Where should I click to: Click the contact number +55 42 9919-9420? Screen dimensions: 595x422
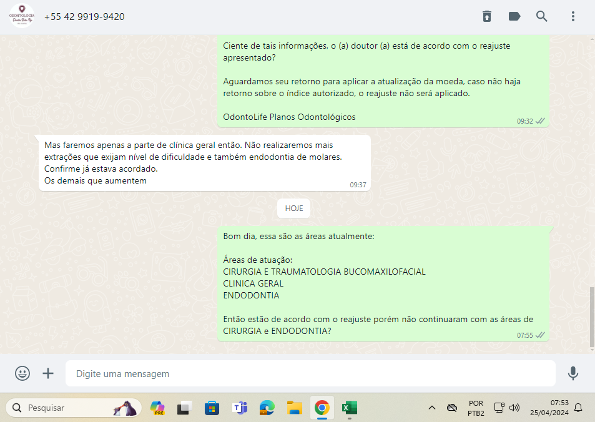pos(84,17)
